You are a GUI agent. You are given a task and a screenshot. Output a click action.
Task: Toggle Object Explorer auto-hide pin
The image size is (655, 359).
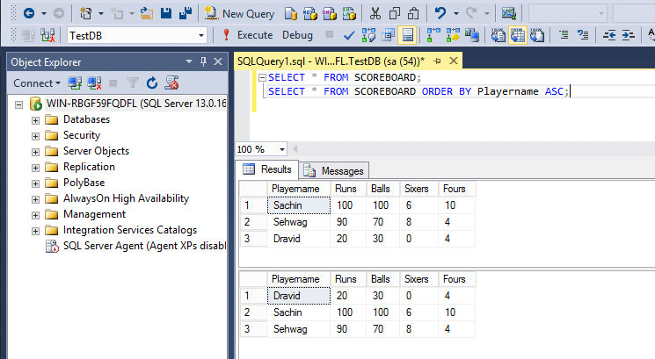point(203,61)
